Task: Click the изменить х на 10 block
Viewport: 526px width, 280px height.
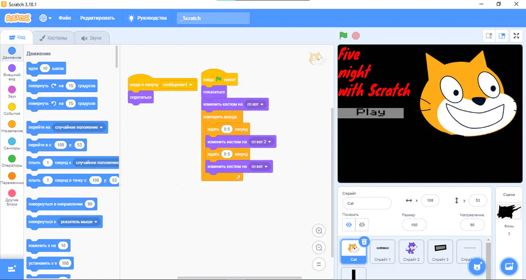Action: [49, 246]
